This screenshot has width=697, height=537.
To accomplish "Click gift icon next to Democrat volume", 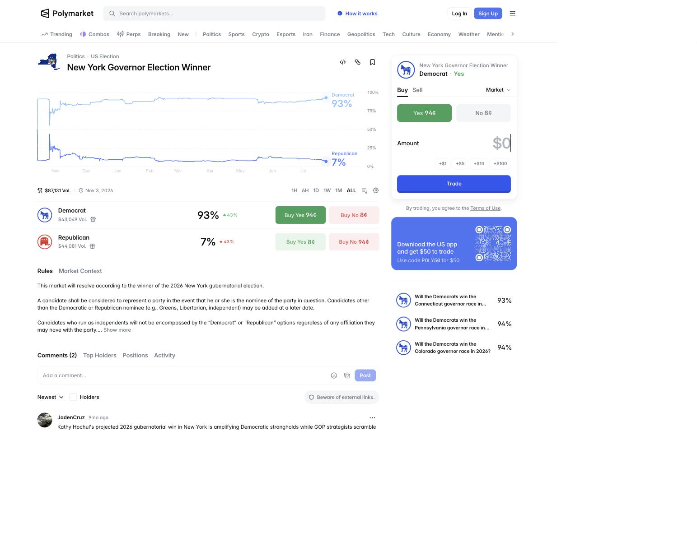I will (x=93, y=219).
